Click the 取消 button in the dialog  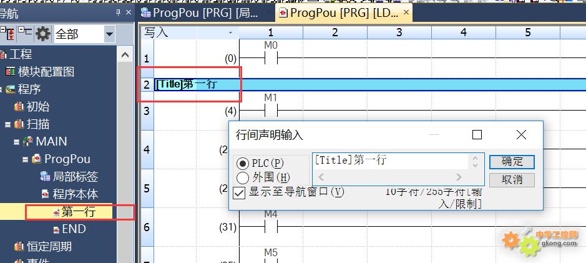click(512, 180)
